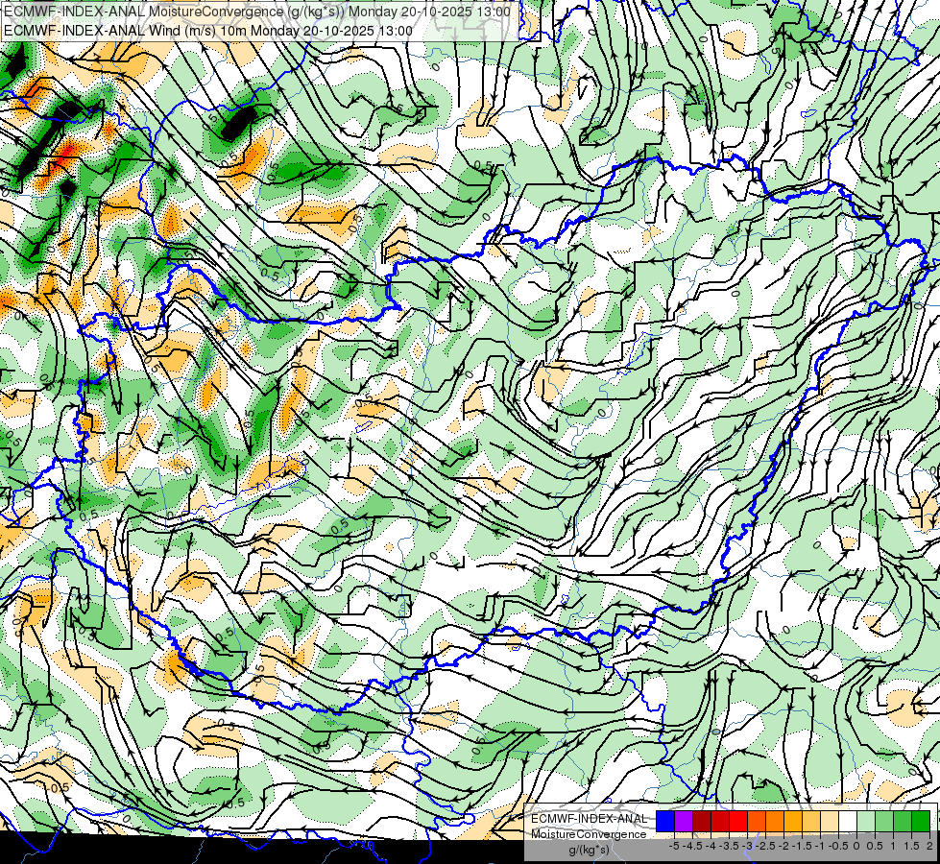Click legend tick label -0.5
The image size is (940, 864).
point(838,846)
